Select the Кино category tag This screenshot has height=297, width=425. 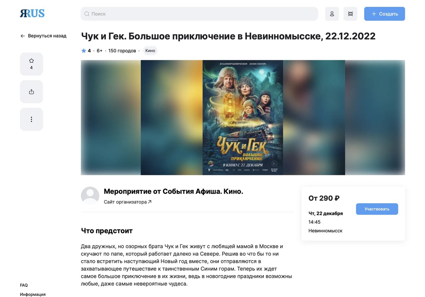pyautogui.click(x=150, y=51)
